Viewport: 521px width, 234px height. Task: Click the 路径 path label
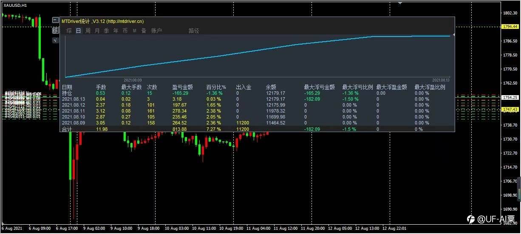194,31
